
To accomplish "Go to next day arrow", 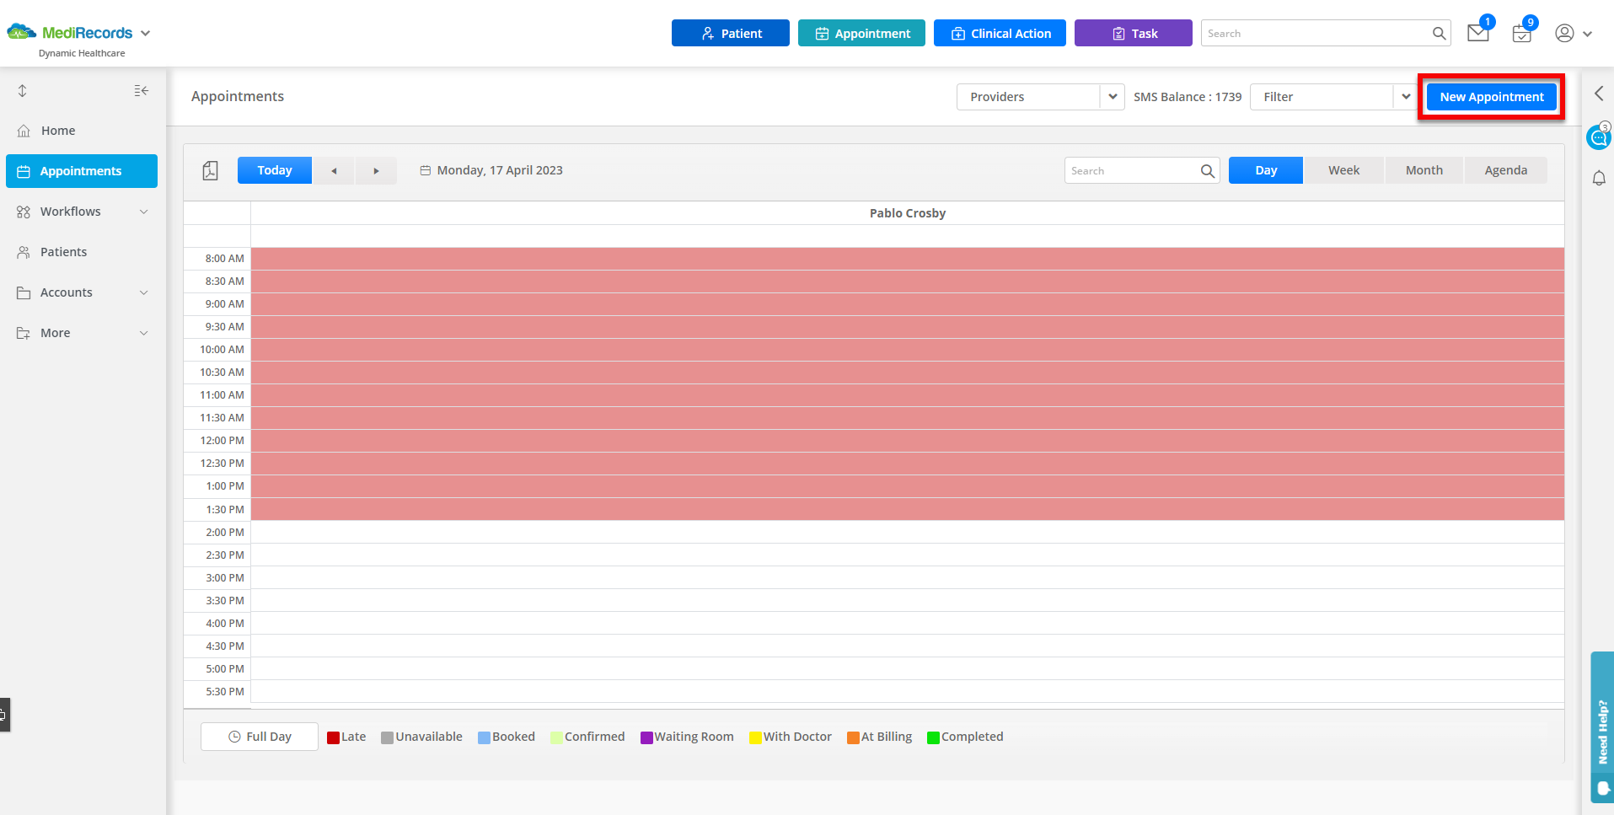I will tap(376, 170).
